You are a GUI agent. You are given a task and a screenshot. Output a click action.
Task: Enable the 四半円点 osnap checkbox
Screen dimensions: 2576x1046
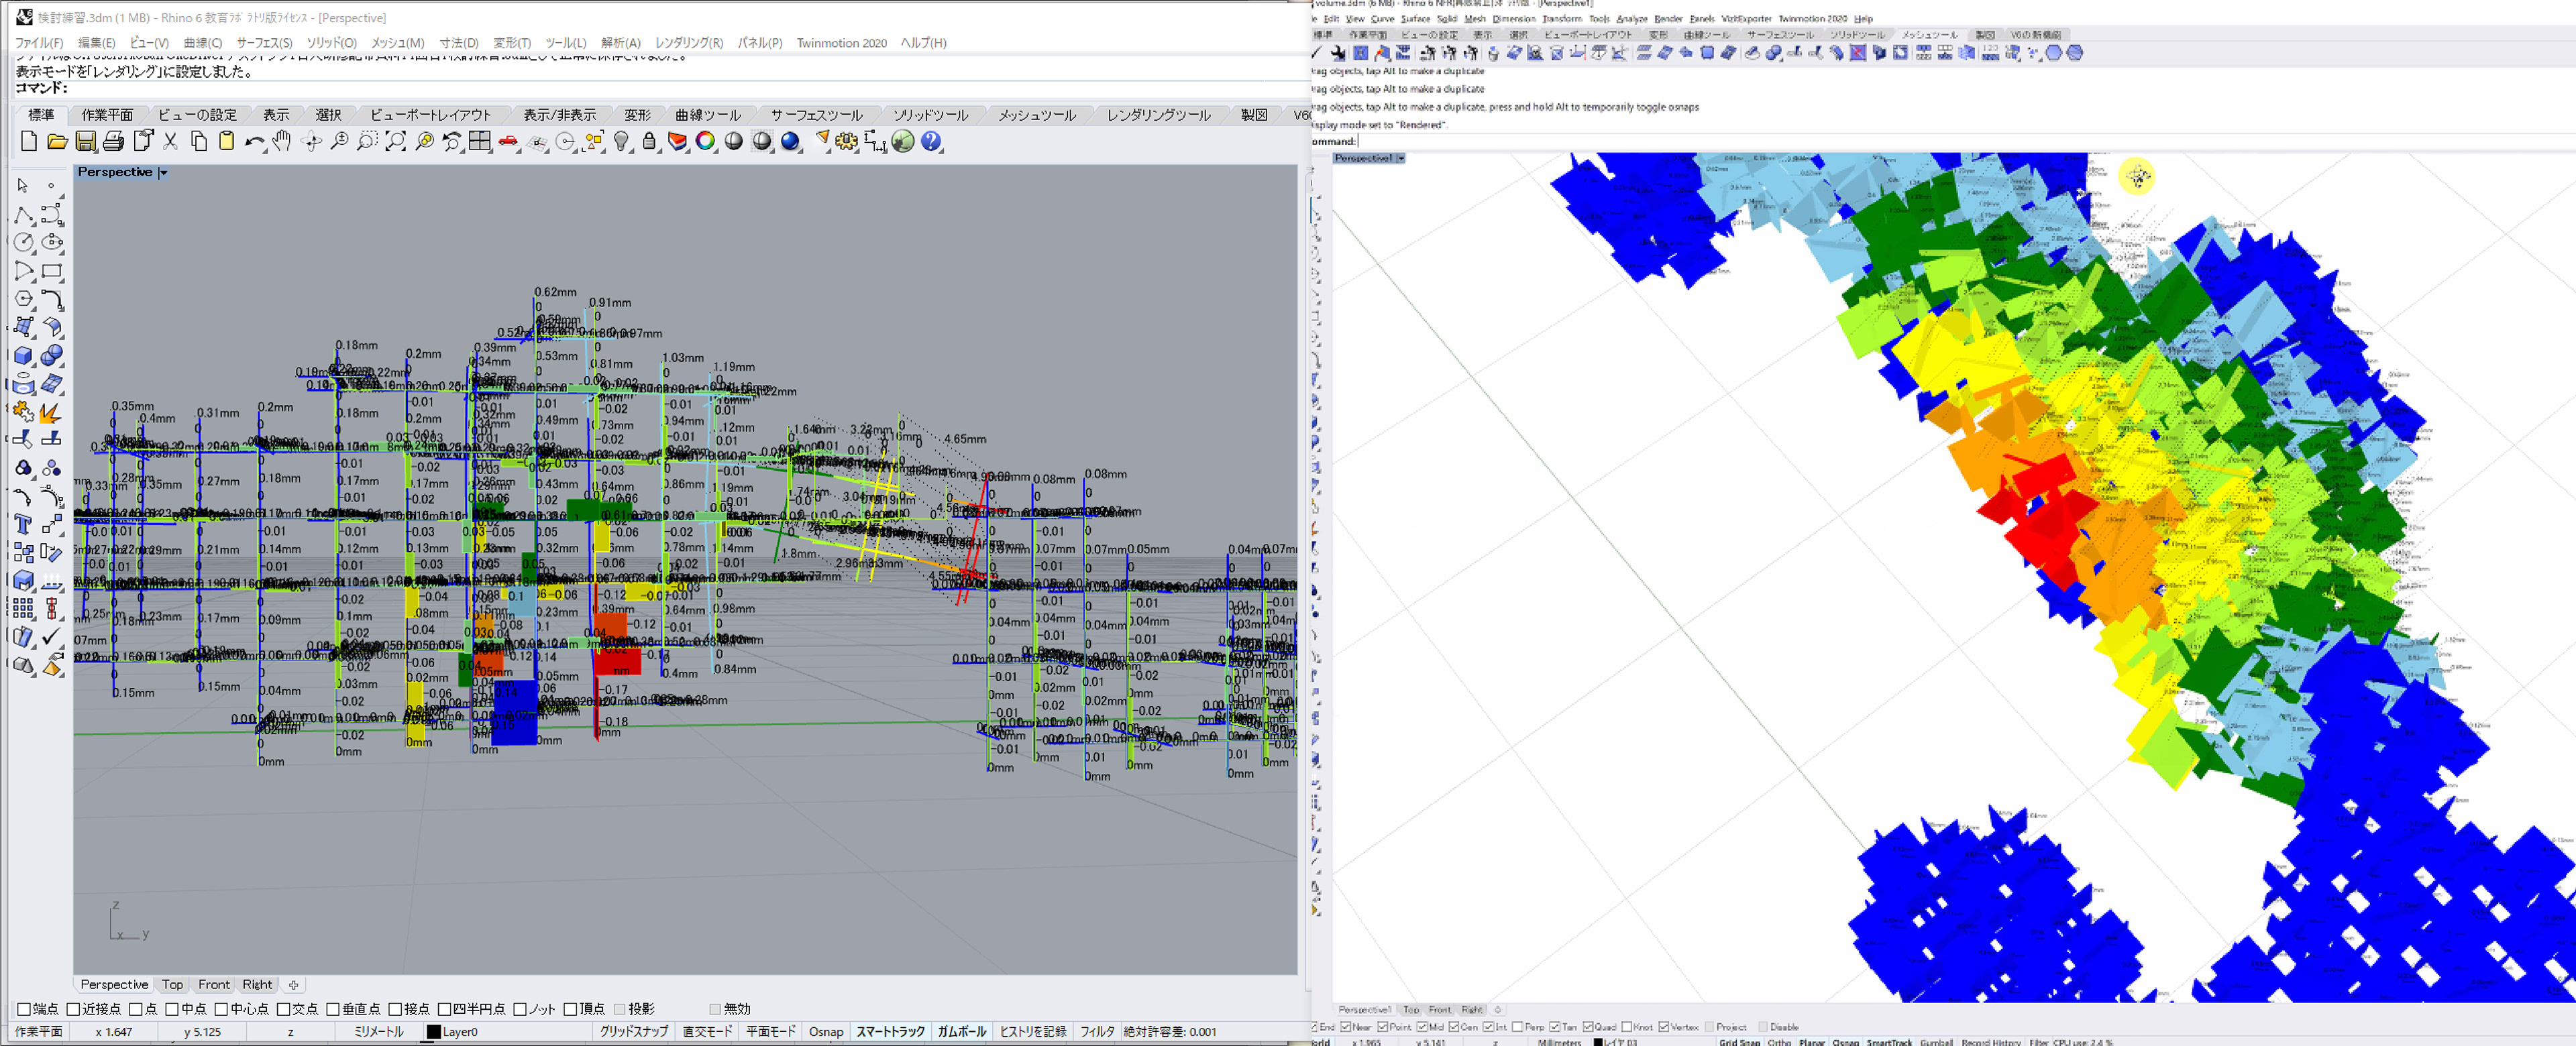click(x=445, y=1009)
